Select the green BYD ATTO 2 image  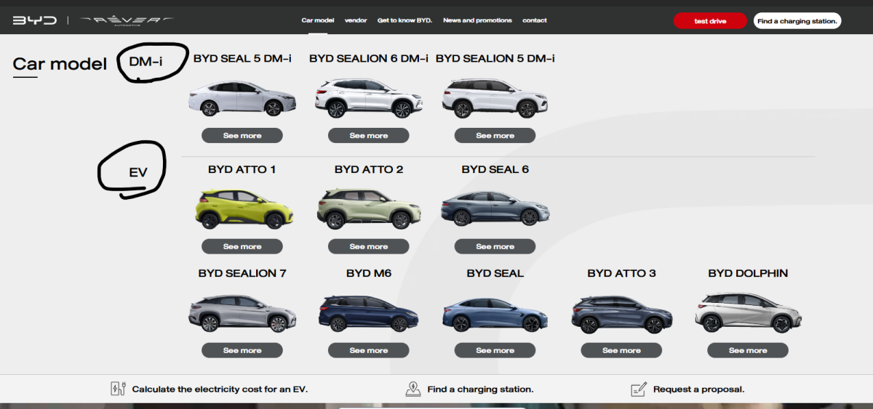[x=369, y=208]
